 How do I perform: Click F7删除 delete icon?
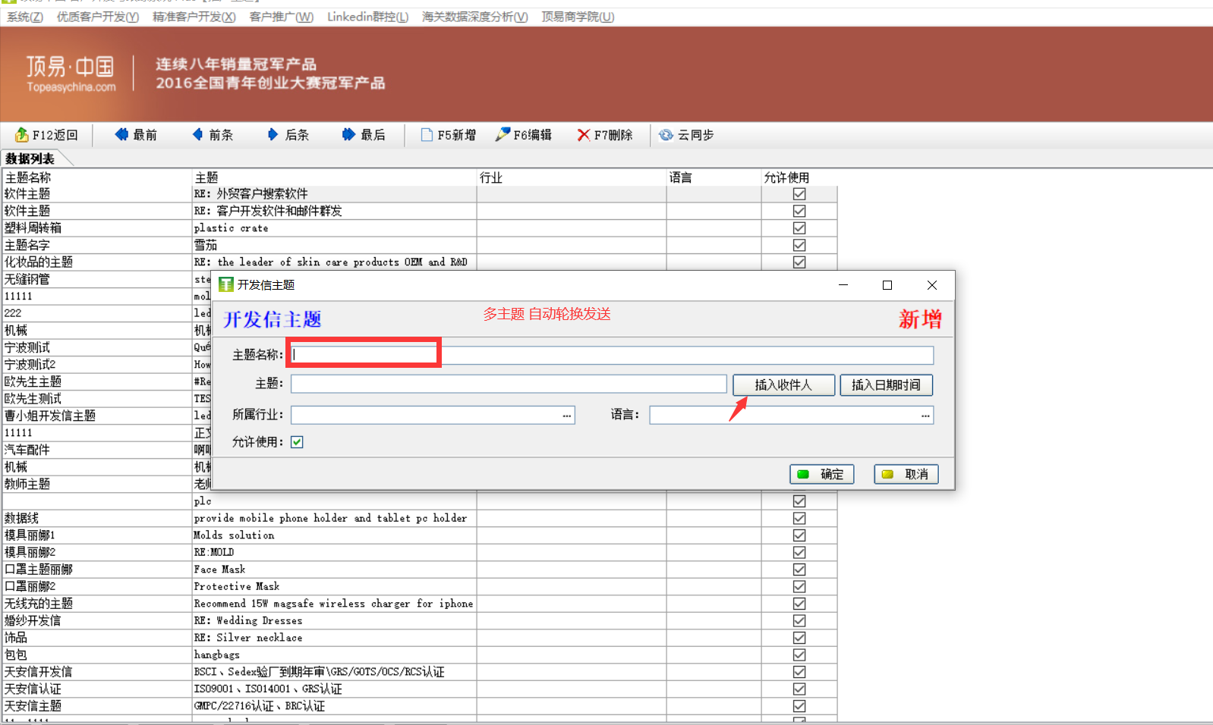pos(583,135)
